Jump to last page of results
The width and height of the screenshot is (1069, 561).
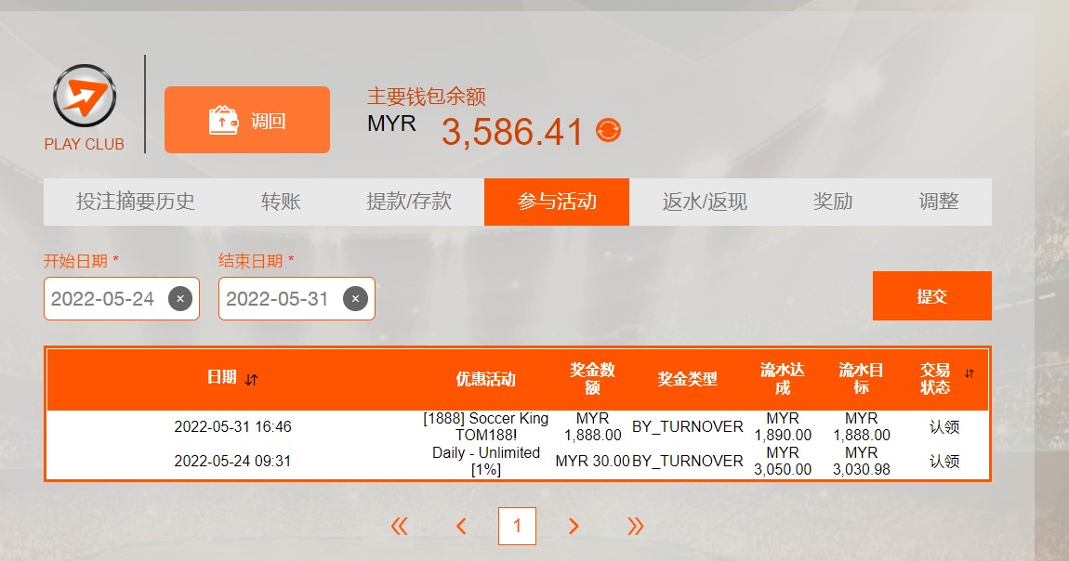[x=636, y=527]
